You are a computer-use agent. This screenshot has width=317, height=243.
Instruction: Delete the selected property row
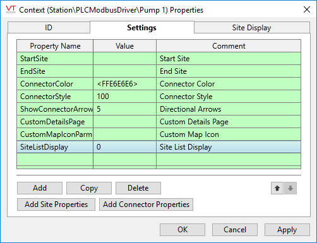138,188
